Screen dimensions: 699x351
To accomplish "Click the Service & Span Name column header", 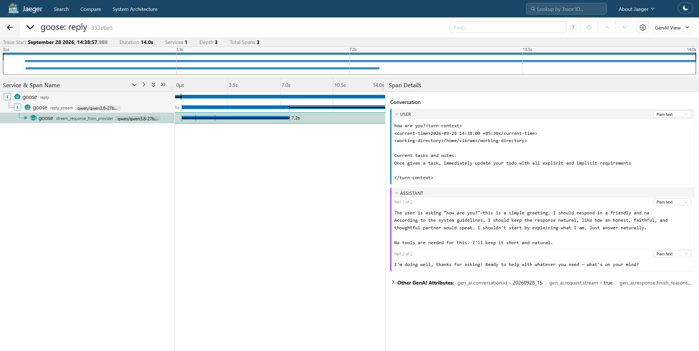I will [31, 85].
